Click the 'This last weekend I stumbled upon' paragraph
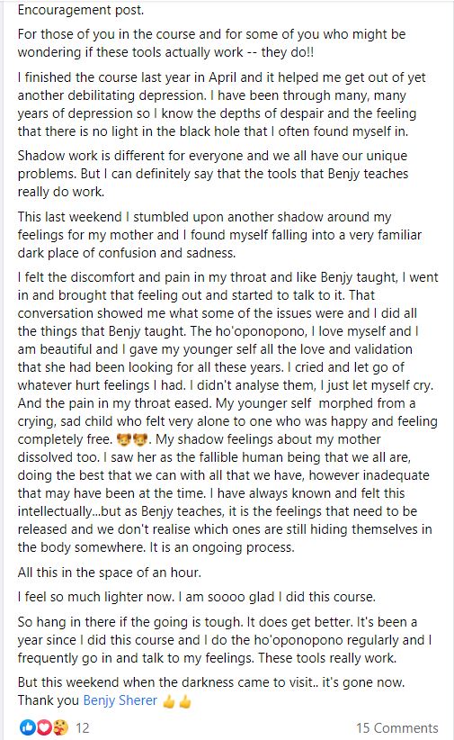 219,235
